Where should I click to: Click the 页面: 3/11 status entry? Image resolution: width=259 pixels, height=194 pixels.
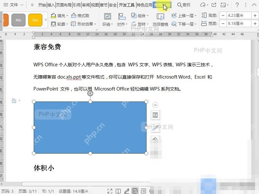point(28,191)
